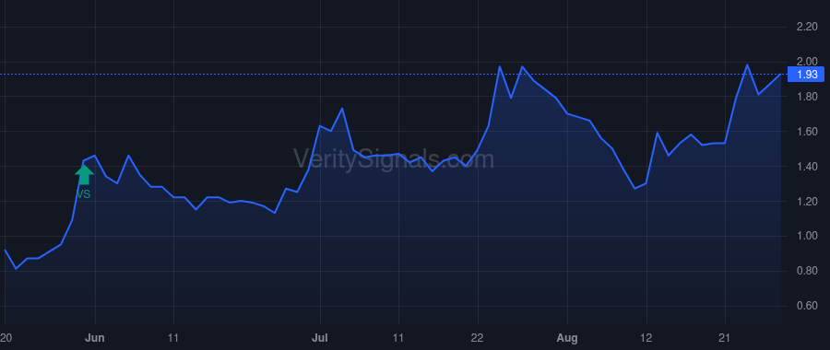Screen dimensions: 830x350
Task: Click the green VS buy signal arrow
Action: pyautogui.click(x=84, y=174)
